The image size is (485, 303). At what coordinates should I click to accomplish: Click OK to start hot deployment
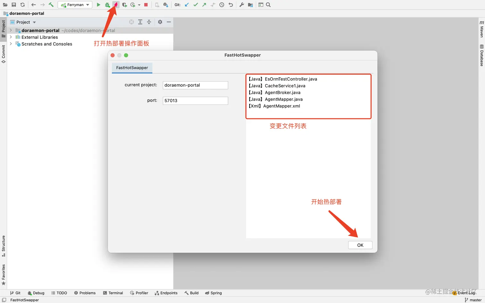(360, 245)
